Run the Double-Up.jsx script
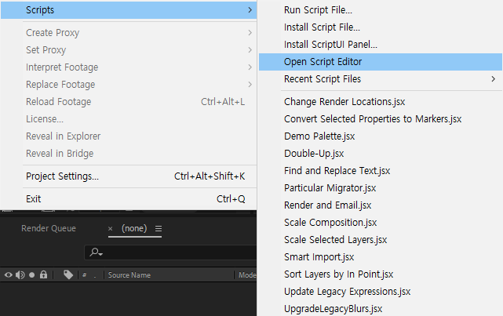The image size is (503, 316). pyautogui.click(x=381, y=154)
